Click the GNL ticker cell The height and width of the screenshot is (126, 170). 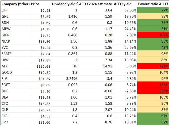(x=15, y=17)
